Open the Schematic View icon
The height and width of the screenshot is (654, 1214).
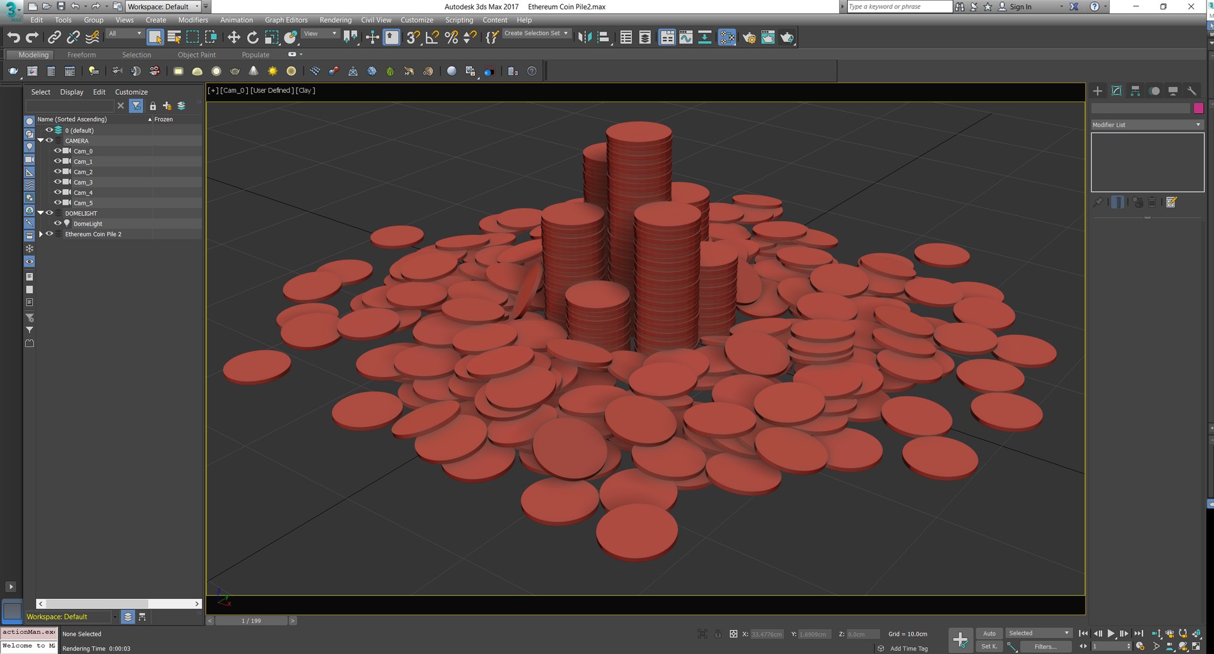click(705, 38)
